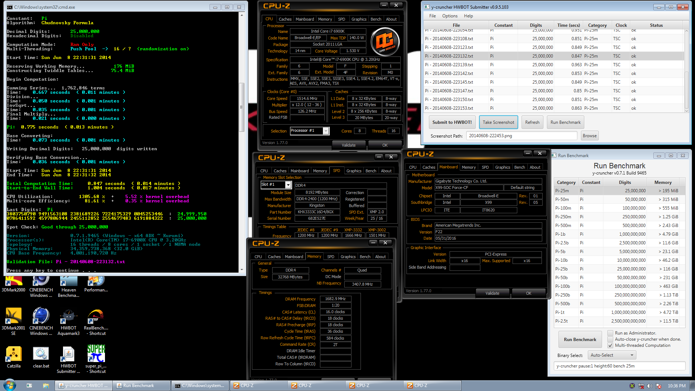Select the Pi-2.5t benchmark row
The height and width of the screenshot is (391, 695).
coord(618,321)
